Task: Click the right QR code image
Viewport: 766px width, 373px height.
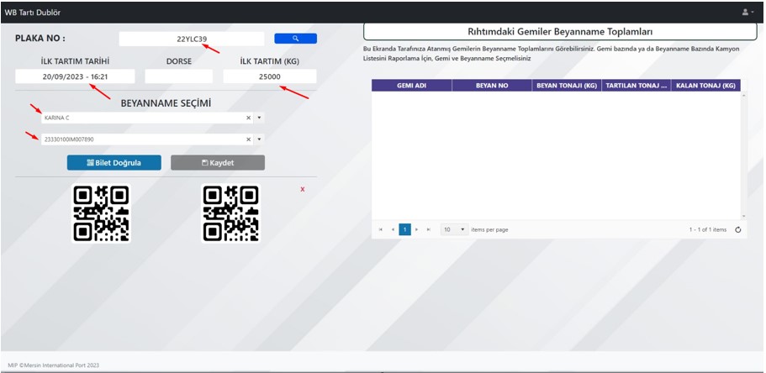Action: pyautogui.click(x=231, y=214)
